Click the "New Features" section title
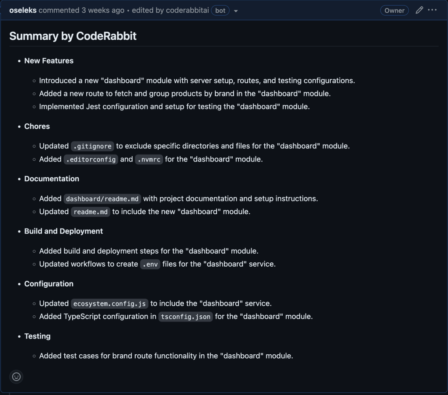Image resolution: width=448 pixels, height=395 pixels. 49,61
